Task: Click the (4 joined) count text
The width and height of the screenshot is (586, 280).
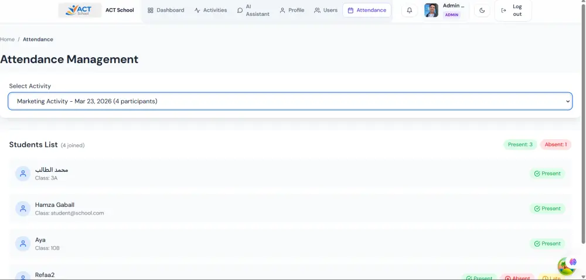Action: pos(73,146)
